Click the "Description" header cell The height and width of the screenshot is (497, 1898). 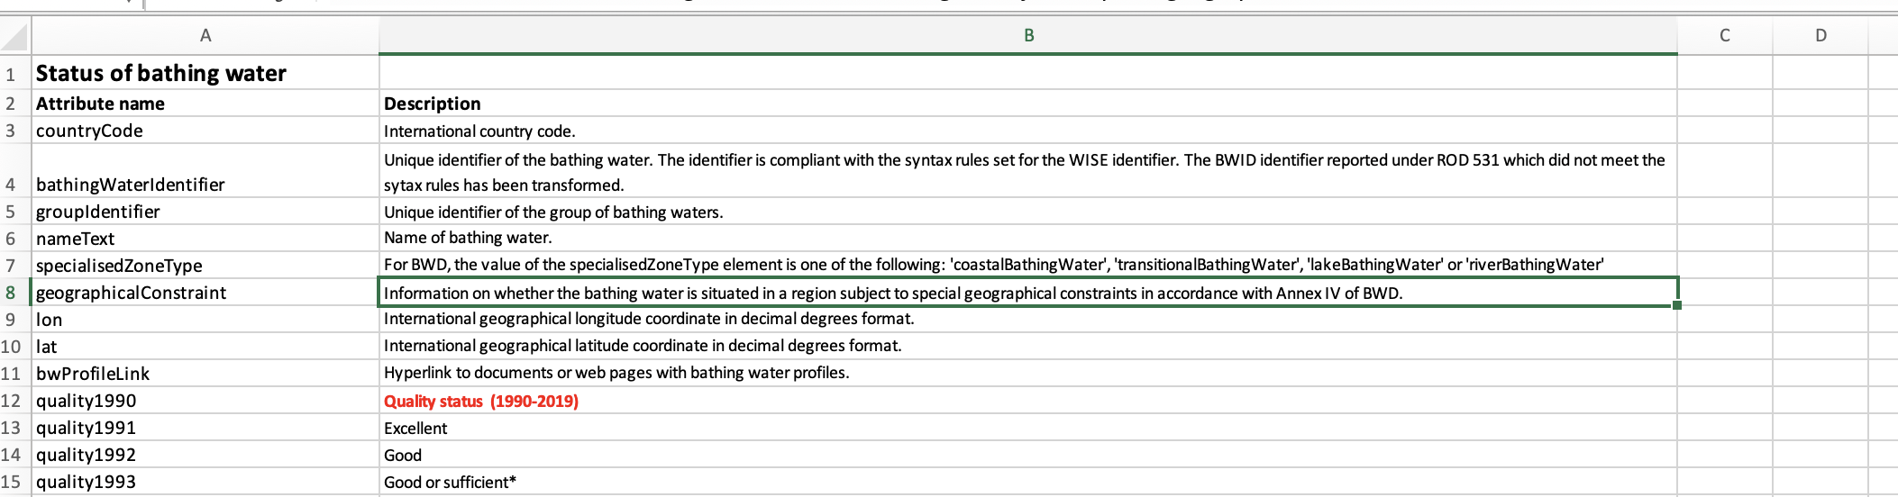pos(433,104)
